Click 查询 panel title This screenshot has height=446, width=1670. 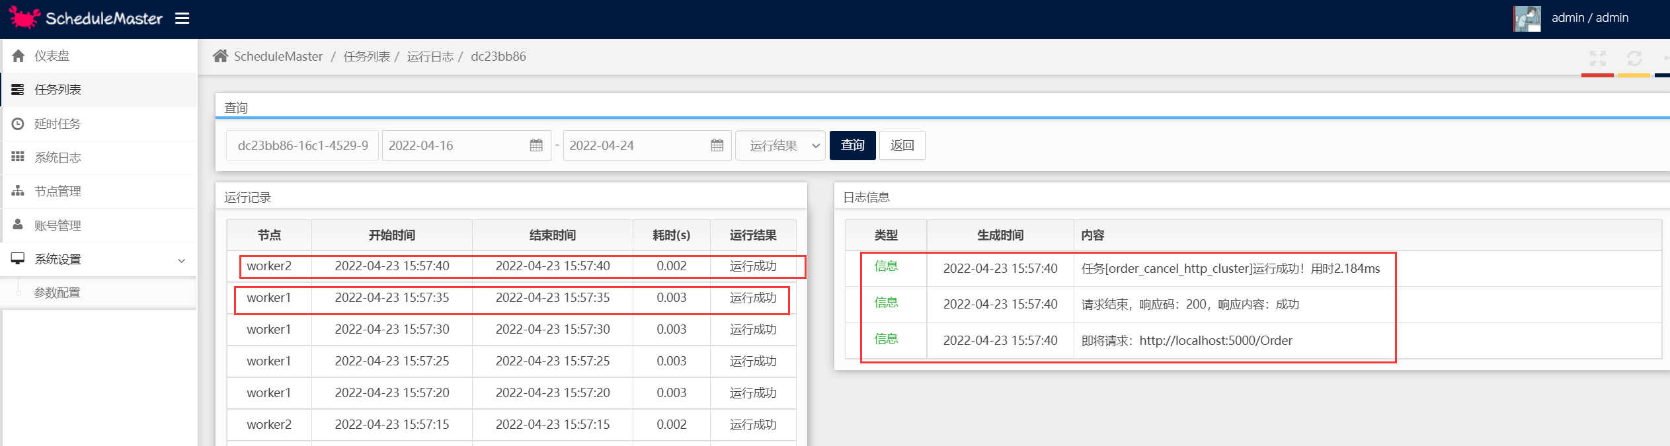point(236,108)
